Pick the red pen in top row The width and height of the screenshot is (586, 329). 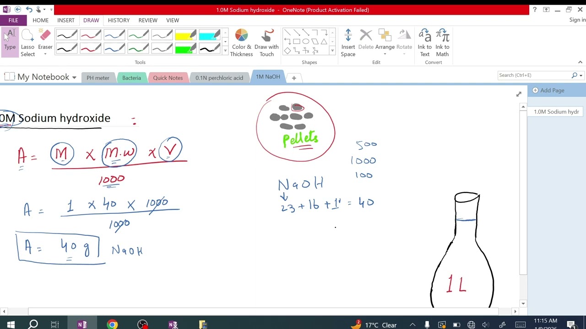pos(91,35)
